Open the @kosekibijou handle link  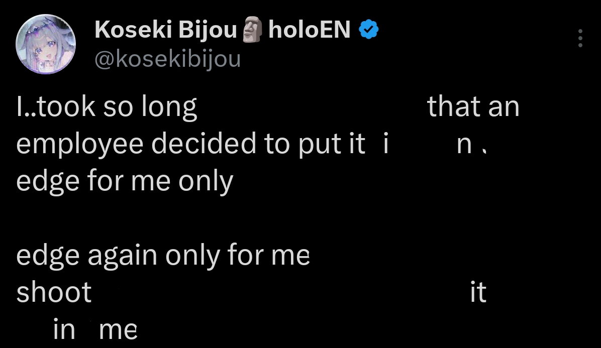(x=167, y=59)
